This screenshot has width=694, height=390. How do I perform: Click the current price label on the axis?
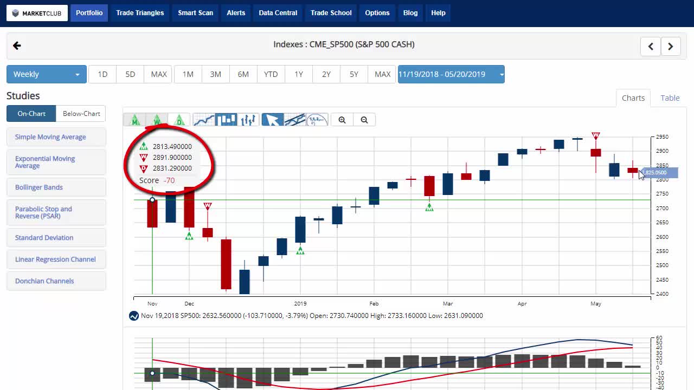tap(659, 173)
